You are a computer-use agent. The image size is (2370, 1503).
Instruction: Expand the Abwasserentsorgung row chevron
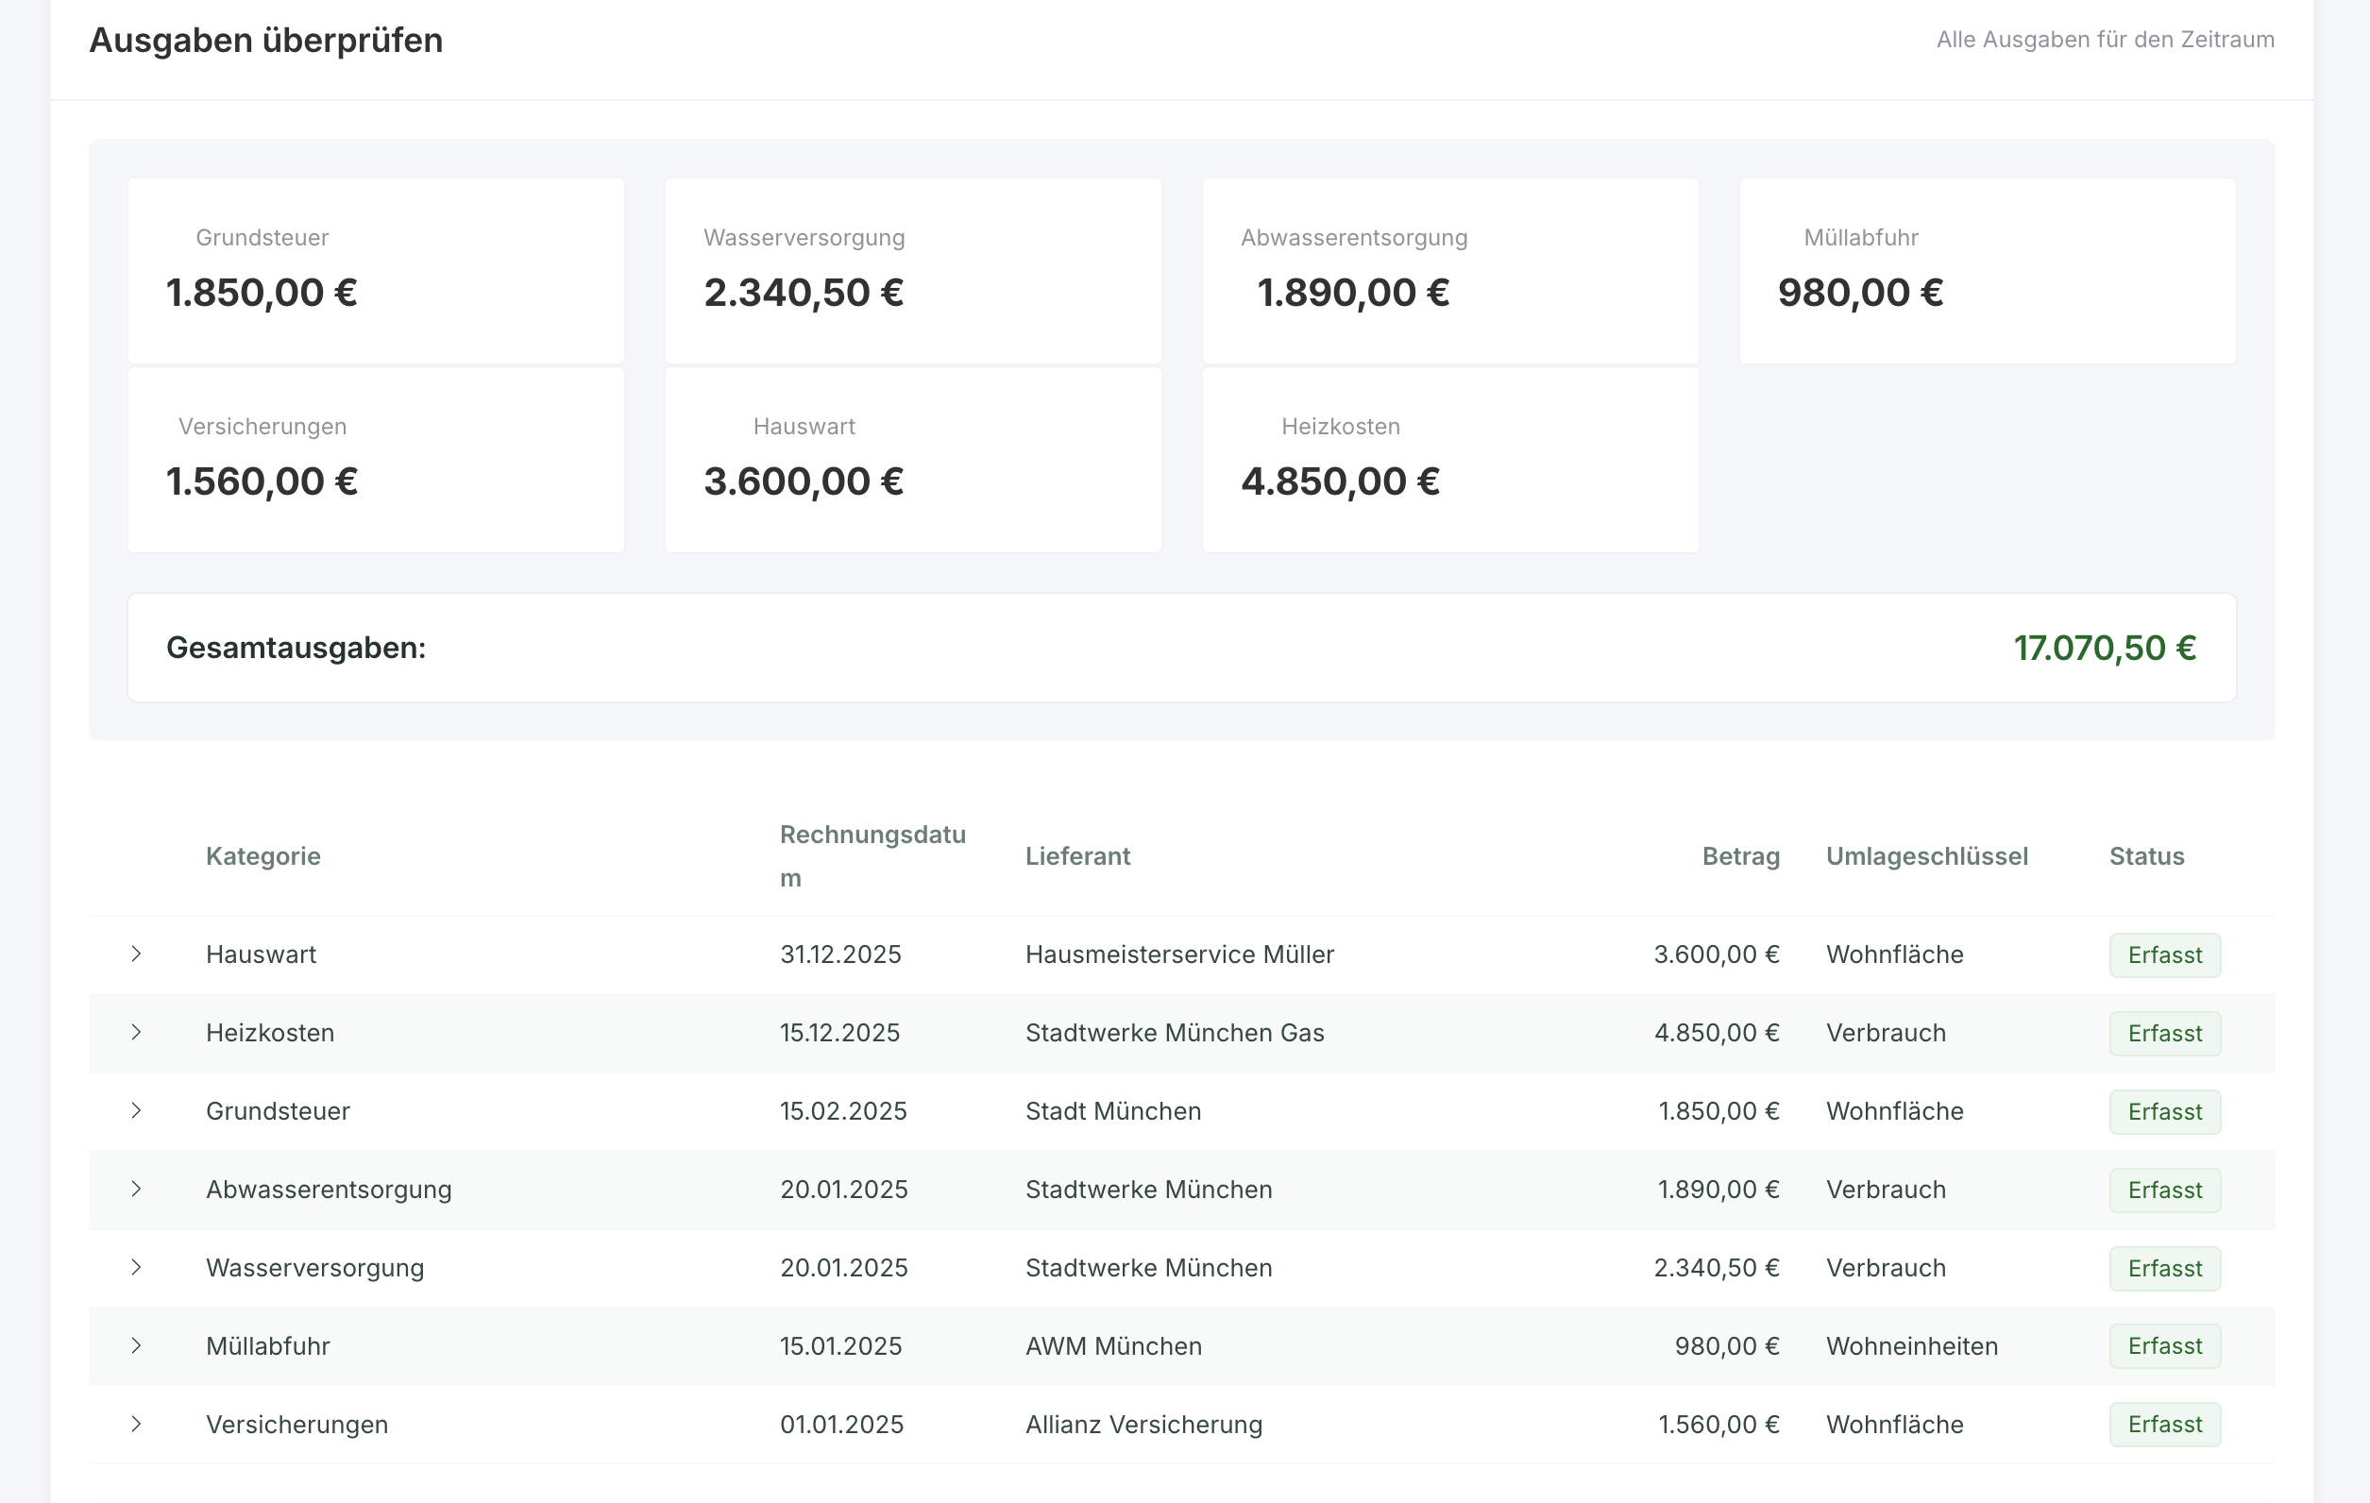pos(136,1188)
